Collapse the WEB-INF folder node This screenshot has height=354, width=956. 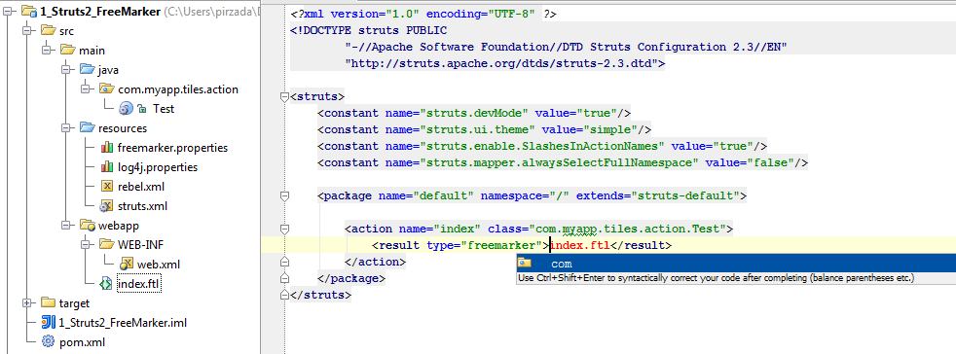pyautogui.click(x=86, y=245)
